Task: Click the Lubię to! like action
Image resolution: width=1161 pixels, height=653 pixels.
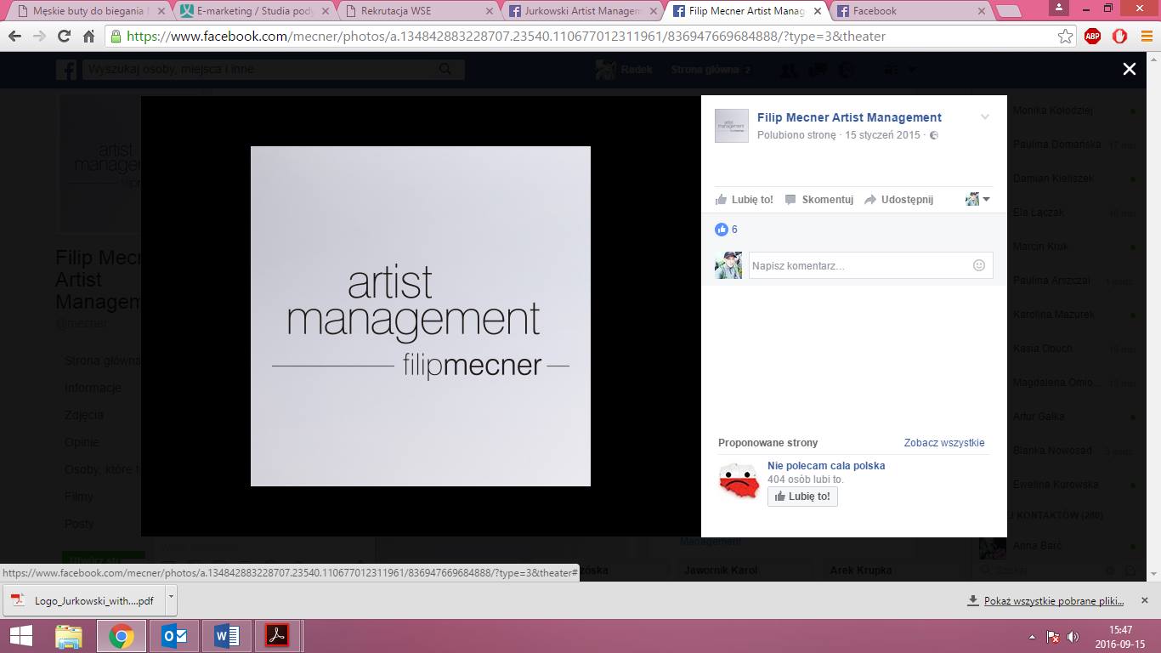Action: [745, 200]
